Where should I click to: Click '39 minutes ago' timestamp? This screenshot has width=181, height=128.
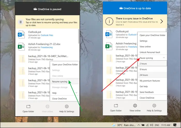122,49
